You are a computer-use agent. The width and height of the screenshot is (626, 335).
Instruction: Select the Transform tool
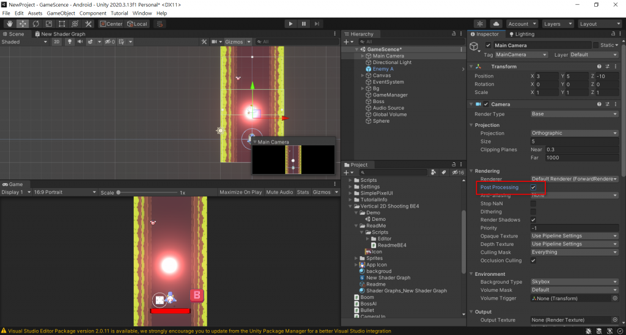coord(75,24)
